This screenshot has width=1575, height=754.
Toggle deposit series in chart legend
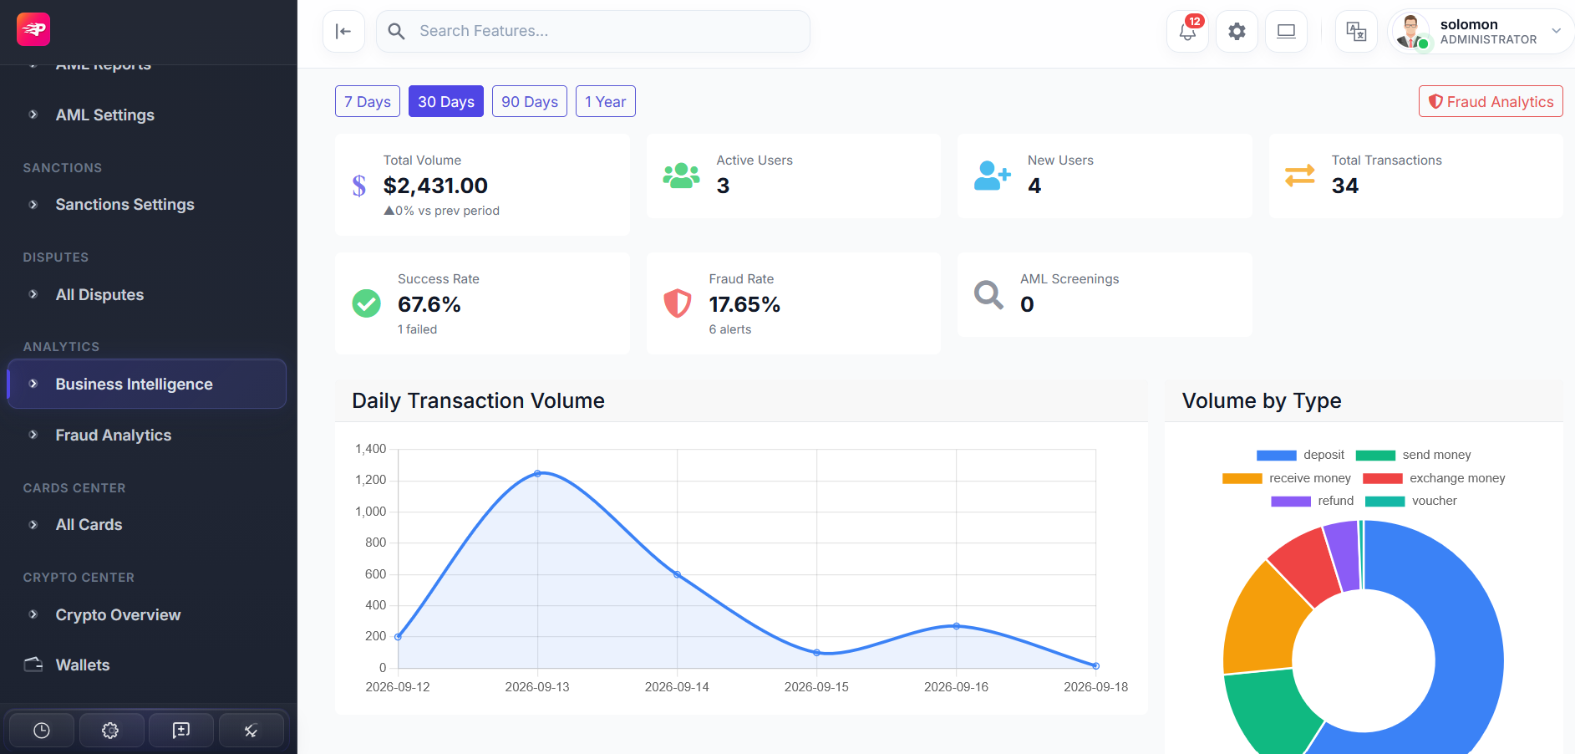(x=1300, y=455)
